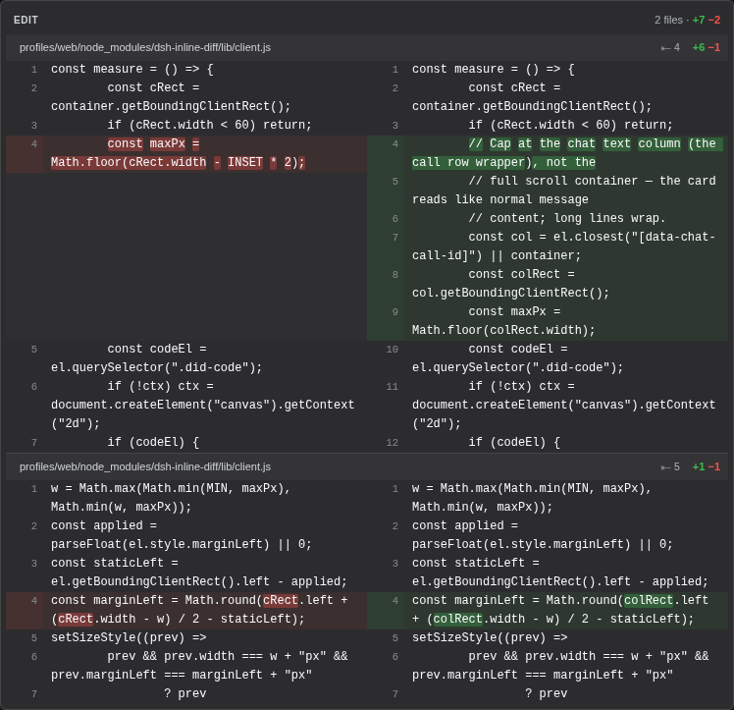Image resolution: width=734 pixels, height=710 pixels.
Task: Click the +6 additions count
Action: click(699, 48)
